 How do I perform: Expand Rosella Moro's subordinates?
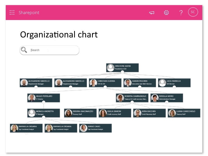point(166,102)
